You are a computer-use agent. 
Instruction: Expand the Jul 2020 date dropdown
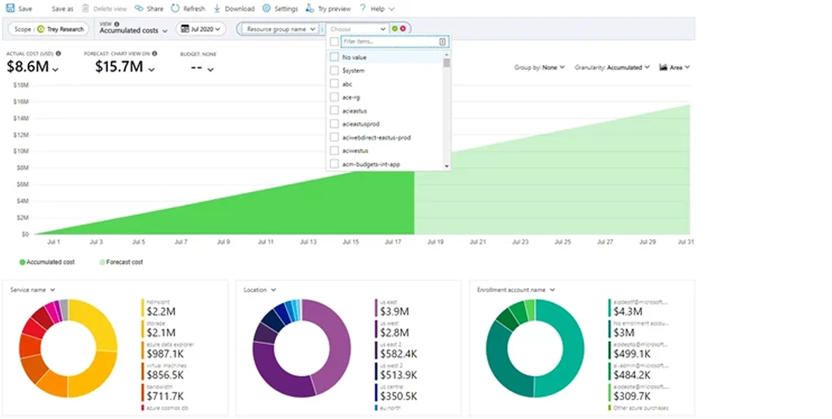pyautogui.click(x=201, y=29)
